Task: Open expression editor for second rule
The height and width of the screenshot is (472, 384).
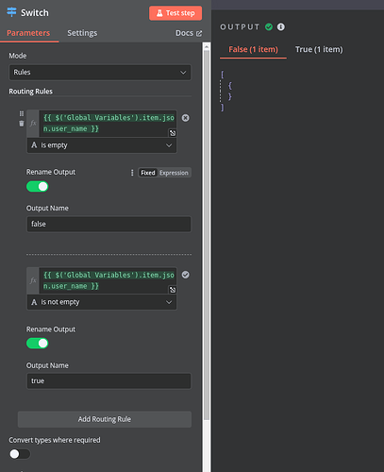Action: pos(173,290)
